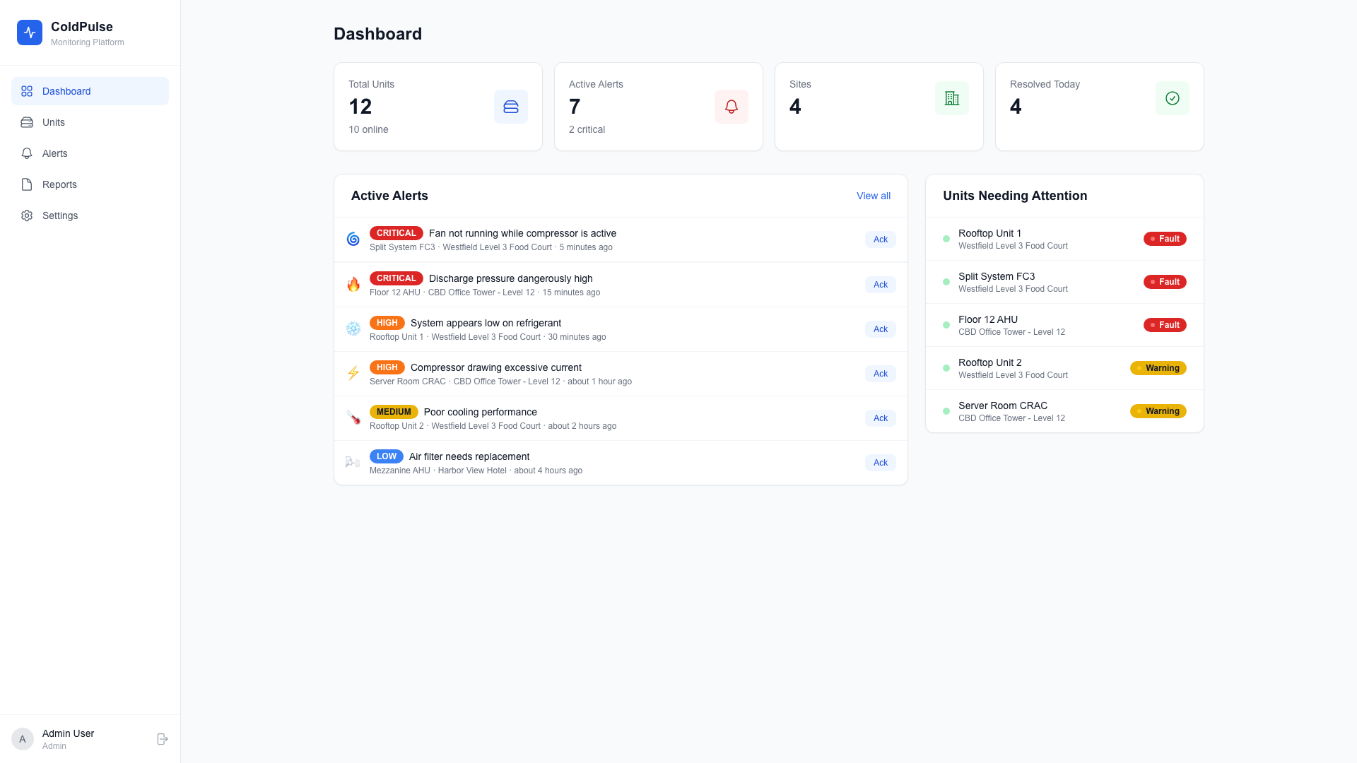Click the Fault badge for Rooftop Unit 1
The height and width of the screenshot is (763, 1357).
[x=1165, y=239]
